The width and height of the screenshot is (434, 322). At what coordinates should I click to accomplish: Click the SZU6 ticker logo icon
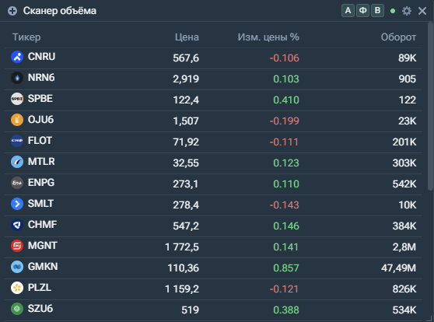click(17, 309)
